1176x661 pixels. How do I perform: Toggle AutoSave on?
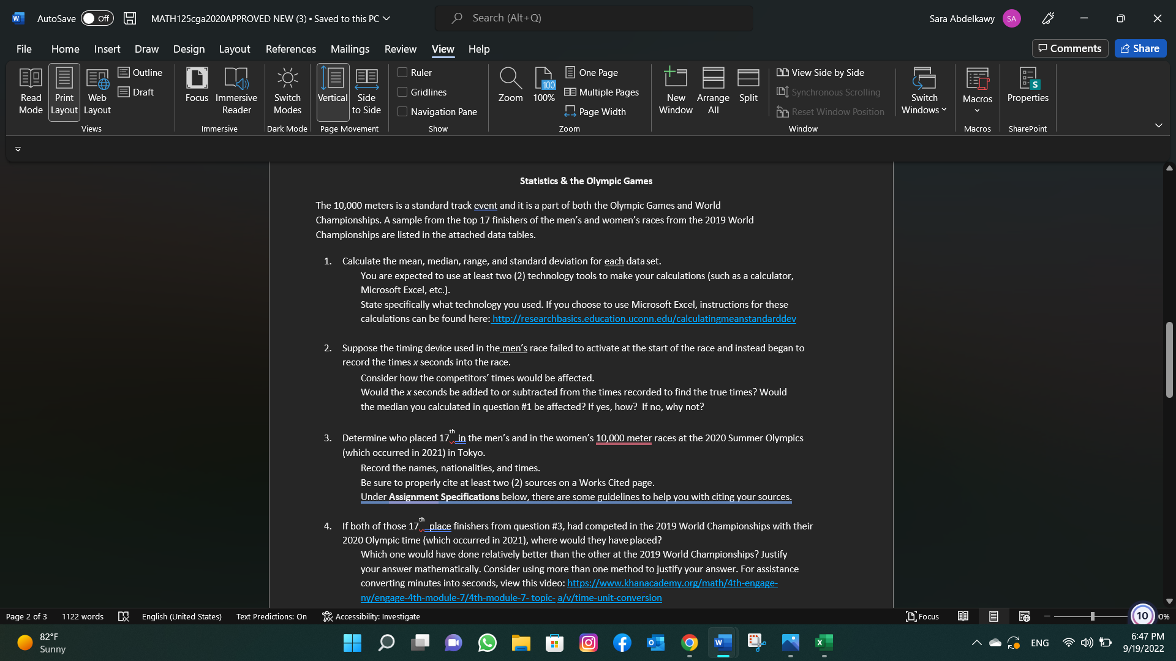pos(97,18)
